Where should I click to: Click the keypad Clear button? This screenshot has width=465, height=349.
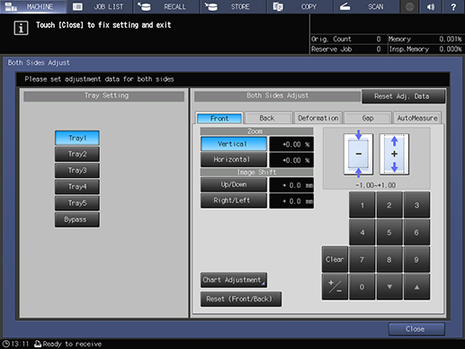click(x=335, y=260)
